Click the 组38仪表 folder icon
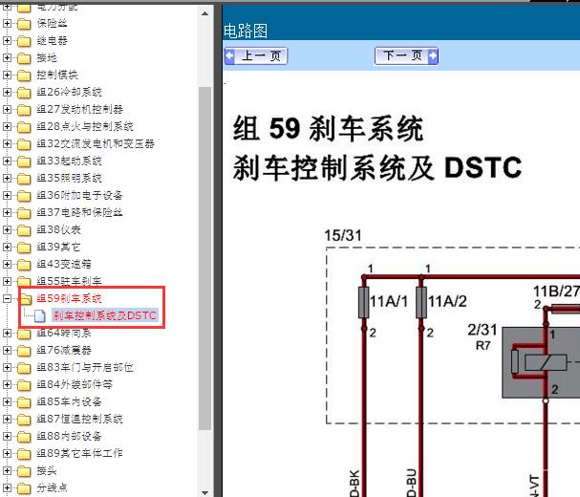The image size is (580, 497). coord(24,230)
